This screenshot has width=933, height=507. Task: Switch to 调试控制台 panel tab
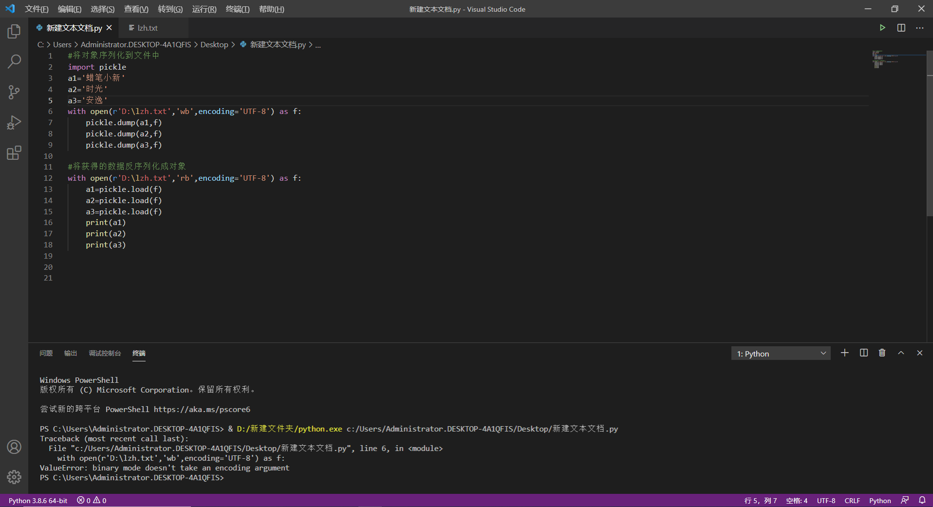[105, 353]
